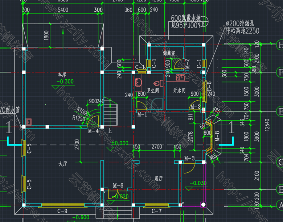Screen dimensions: 283x222
Task: Select the 展厅 room label
Action: pos(159,179)
